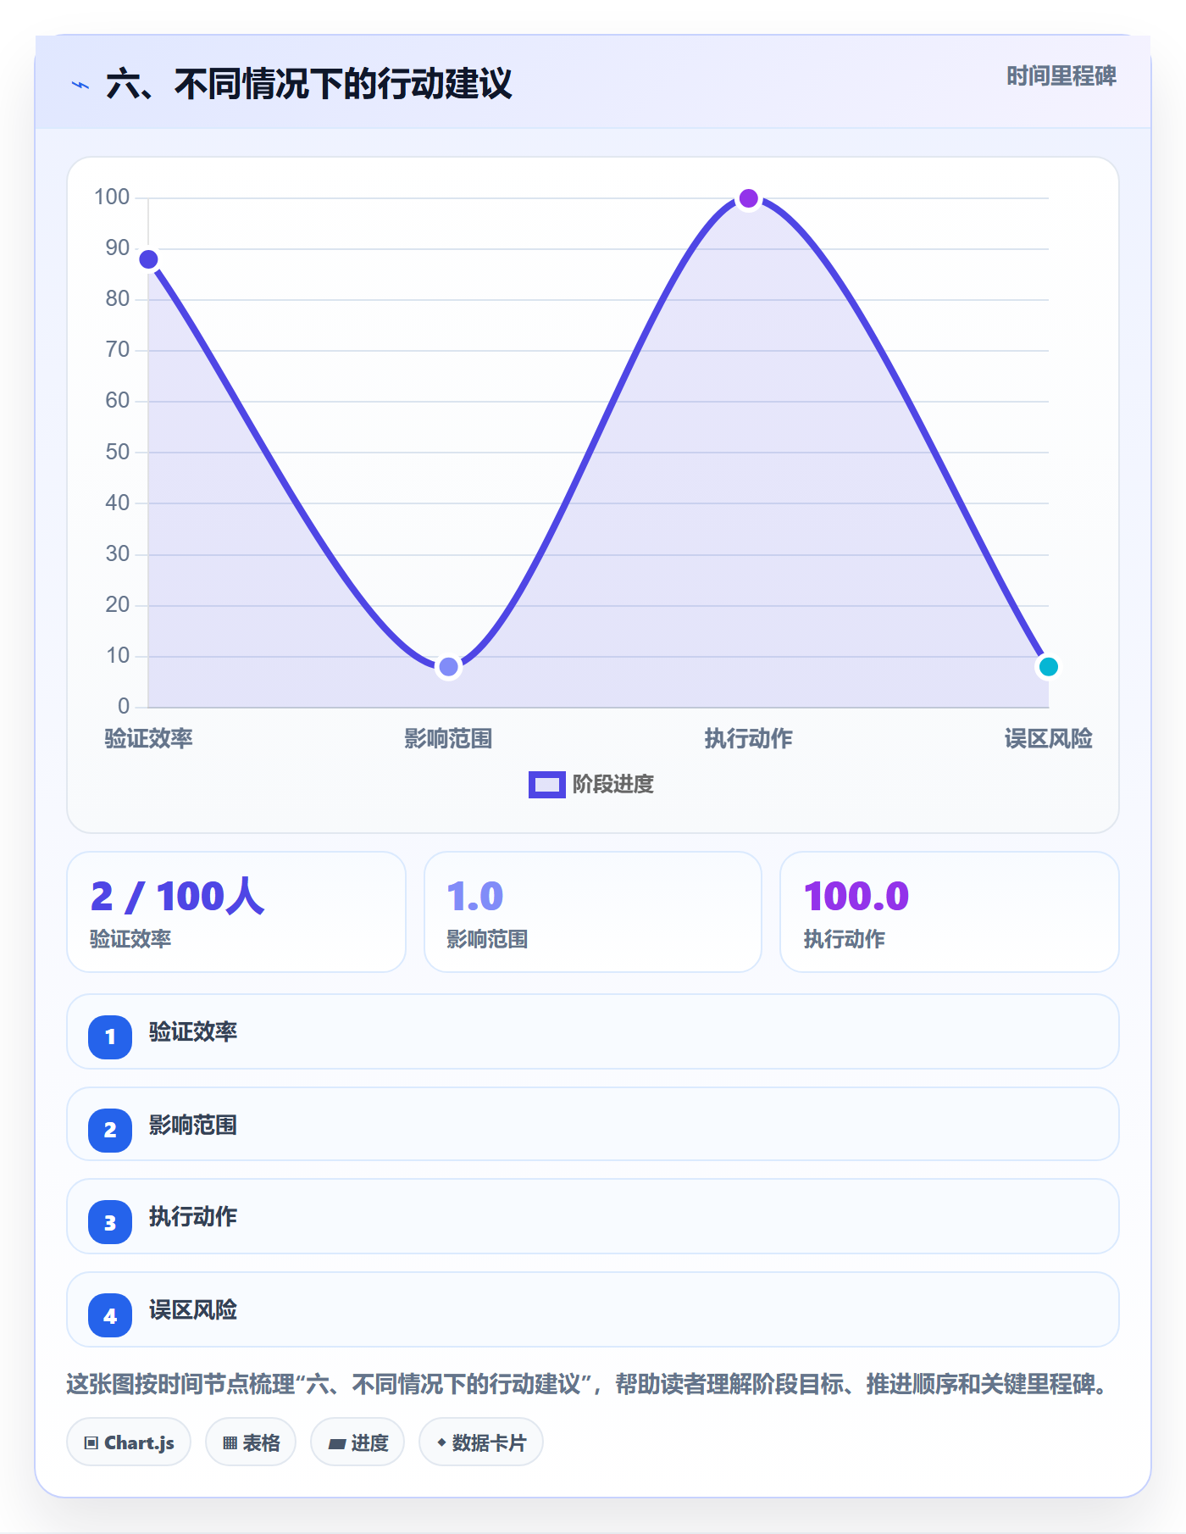Click the Chart.js tag label text
Image resolution: width=1186 pixels, height=1534 pixels.
139,1442
